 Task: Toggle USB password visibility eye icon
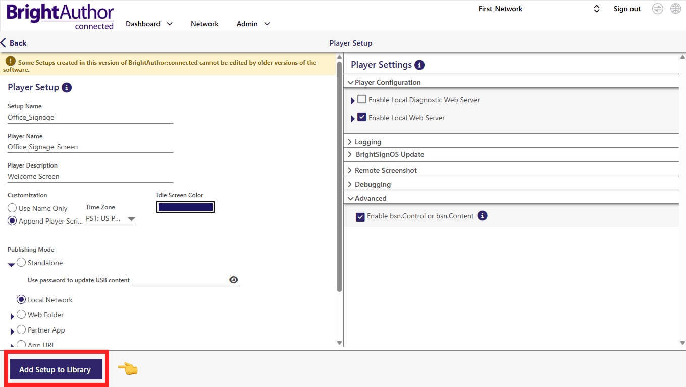pyautogui.click(x=234, y=280)
